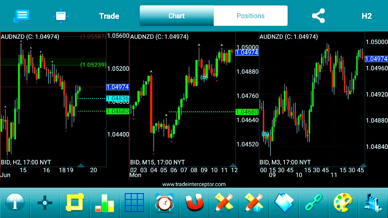
Task: Tap the cyan marker on M15 chart
Action: [204, 77]
